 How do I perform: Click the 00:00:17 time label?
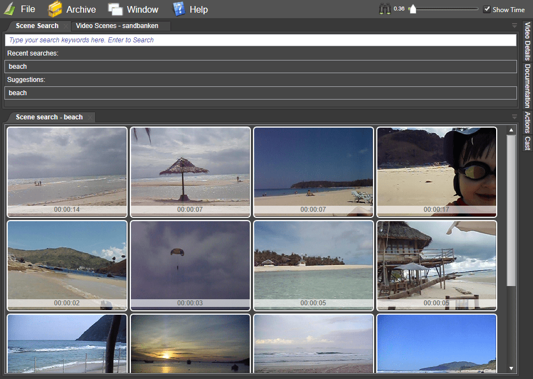(x=436, y=210)
